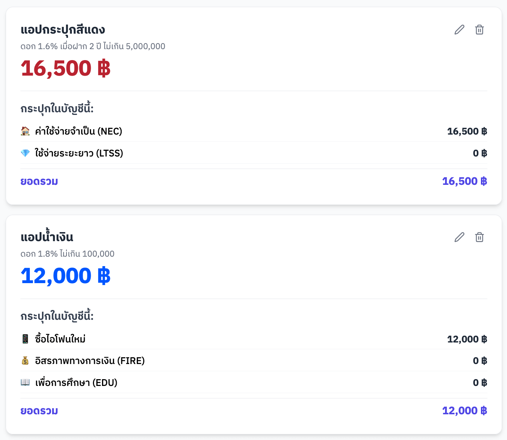Viewport: 507px width, 440px height.
Task: Click trash icon to delete แอปกระปุกสีแดง
Action: 479,29
